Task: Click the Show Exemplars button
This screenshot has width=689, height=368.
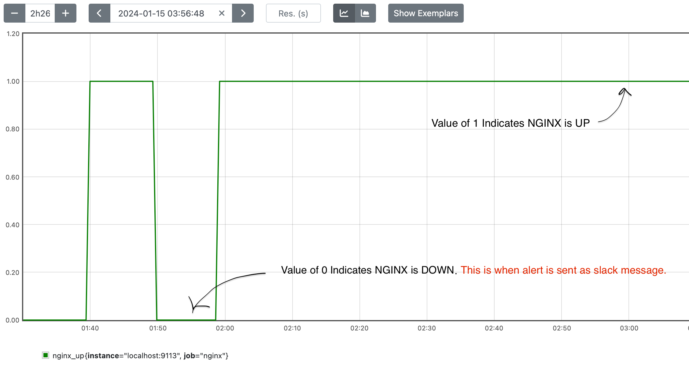Action: click(426, 13)
